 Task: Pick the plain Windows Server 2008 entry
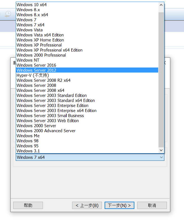(87, 85)
